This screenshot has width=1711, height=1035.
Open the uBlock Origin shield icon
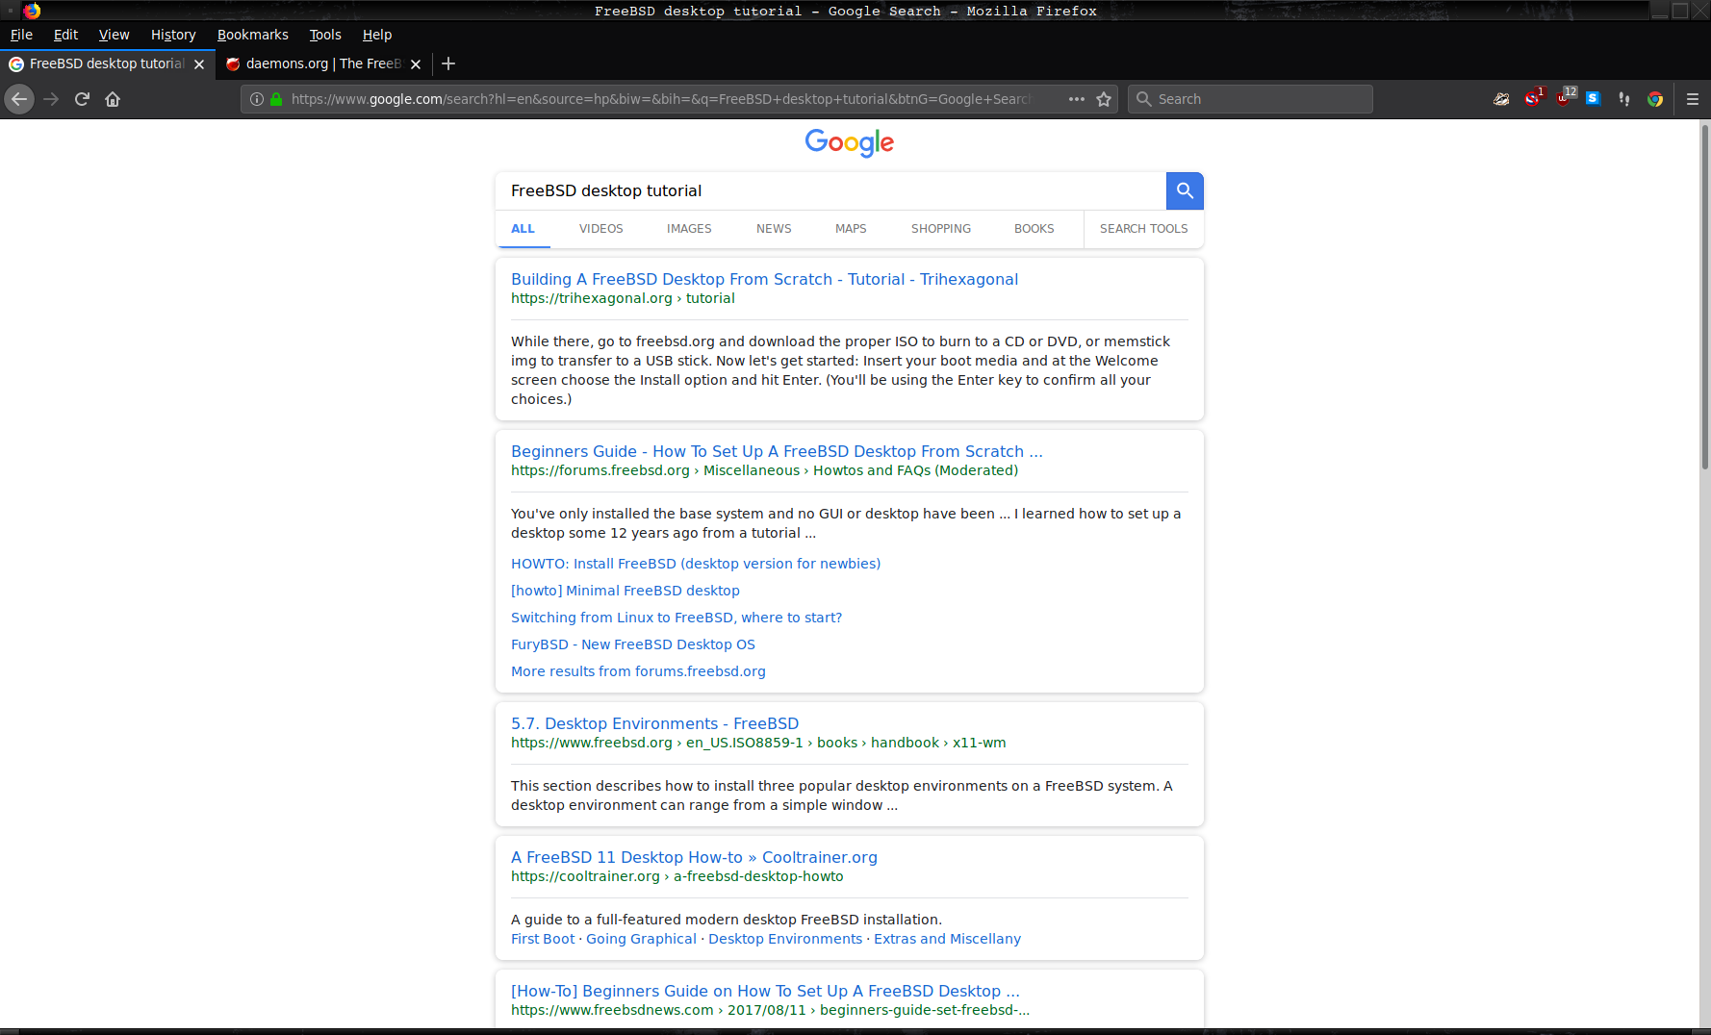(x=1564, y=99)
